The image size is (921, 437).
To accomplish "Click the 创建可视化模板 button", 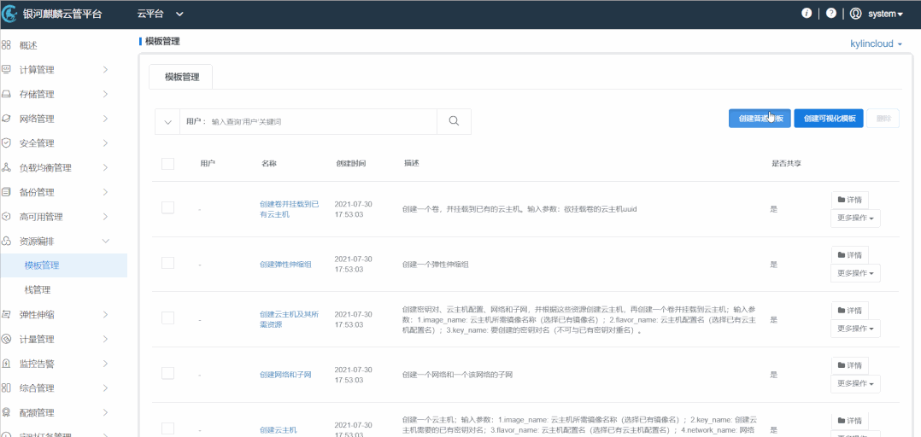I will click(829, 119).
